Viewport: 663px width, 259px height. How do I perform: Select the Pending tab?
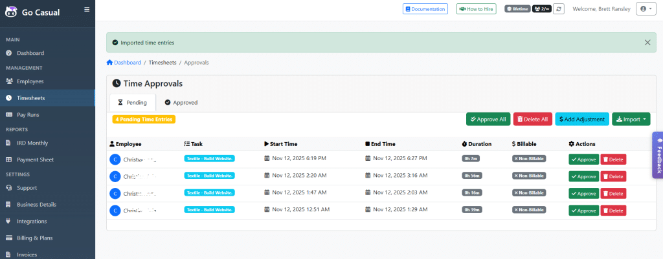[x=132, y=103]
